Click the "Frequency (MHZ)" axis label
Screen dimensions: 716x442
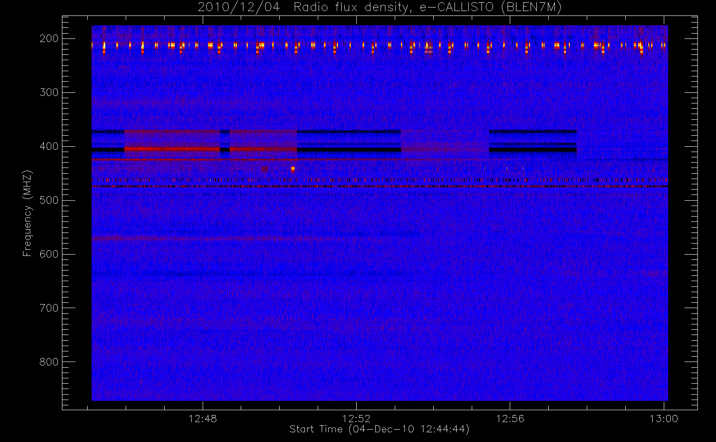tap(27, 213)
